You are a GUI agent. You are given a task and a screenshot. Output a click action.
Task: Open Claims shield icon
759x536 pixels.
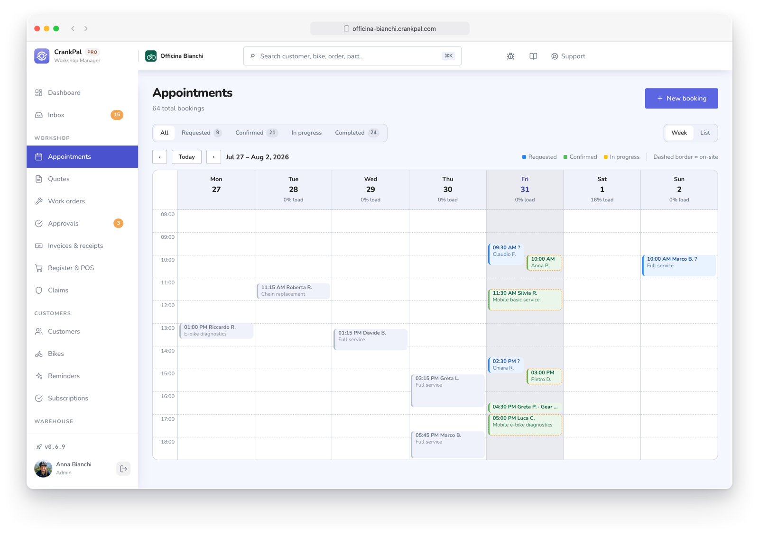tap(39, 290)
